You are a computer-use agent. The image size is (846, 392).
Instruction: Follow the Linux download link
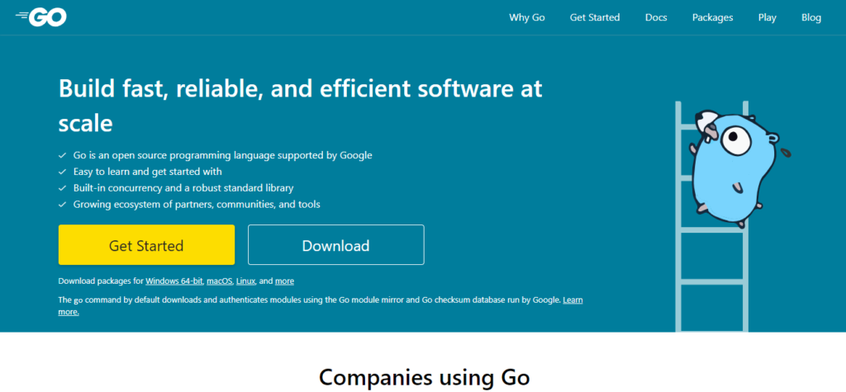point(245,281)
